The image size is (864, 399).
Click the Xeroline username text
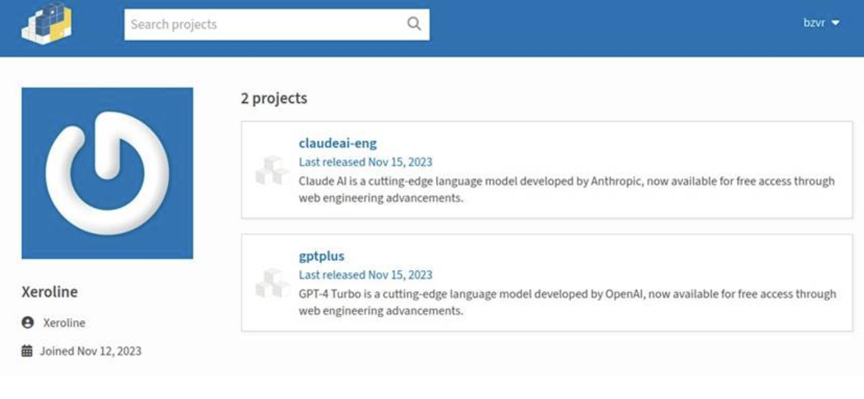pyautogui.click(x=64, y=323)
